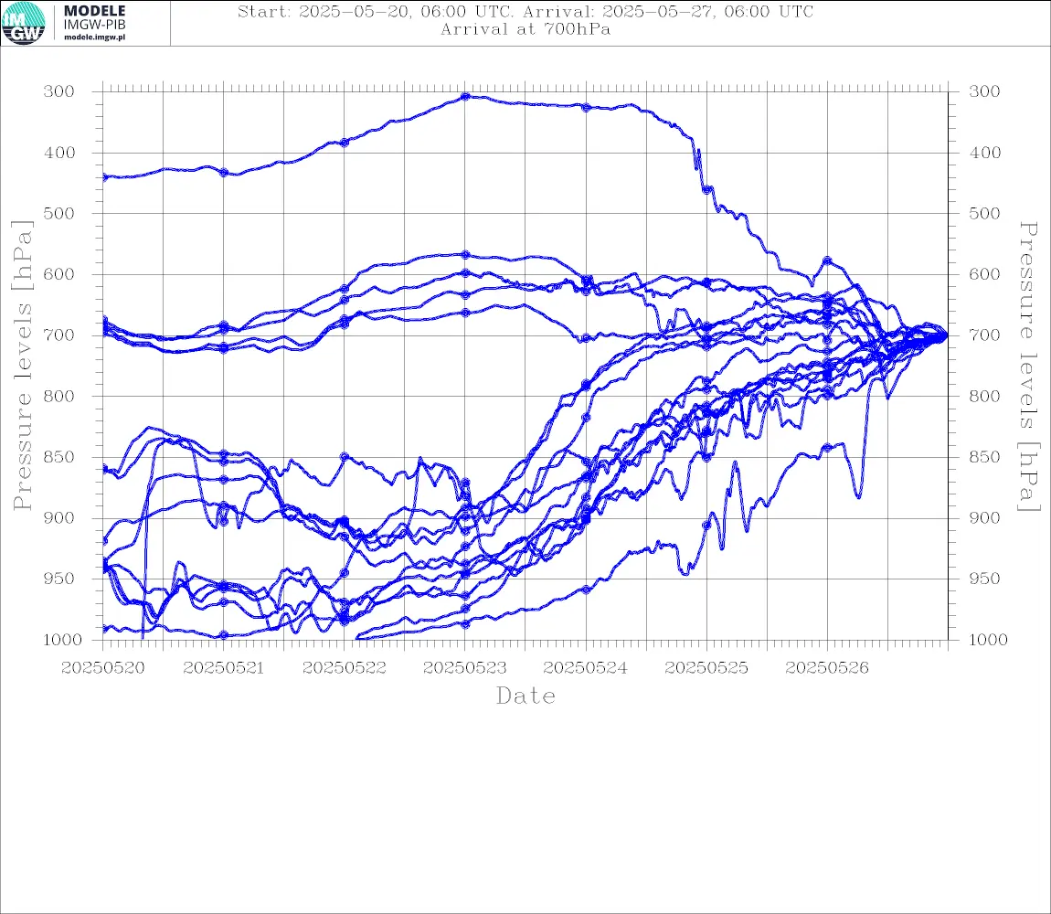
Task: Click right axis value 600
Action: pos(984,274)
